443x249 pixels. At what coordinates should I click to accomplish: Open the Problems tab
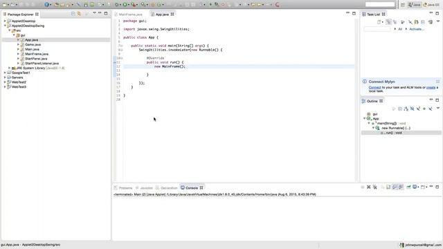(x=123, y=187)
